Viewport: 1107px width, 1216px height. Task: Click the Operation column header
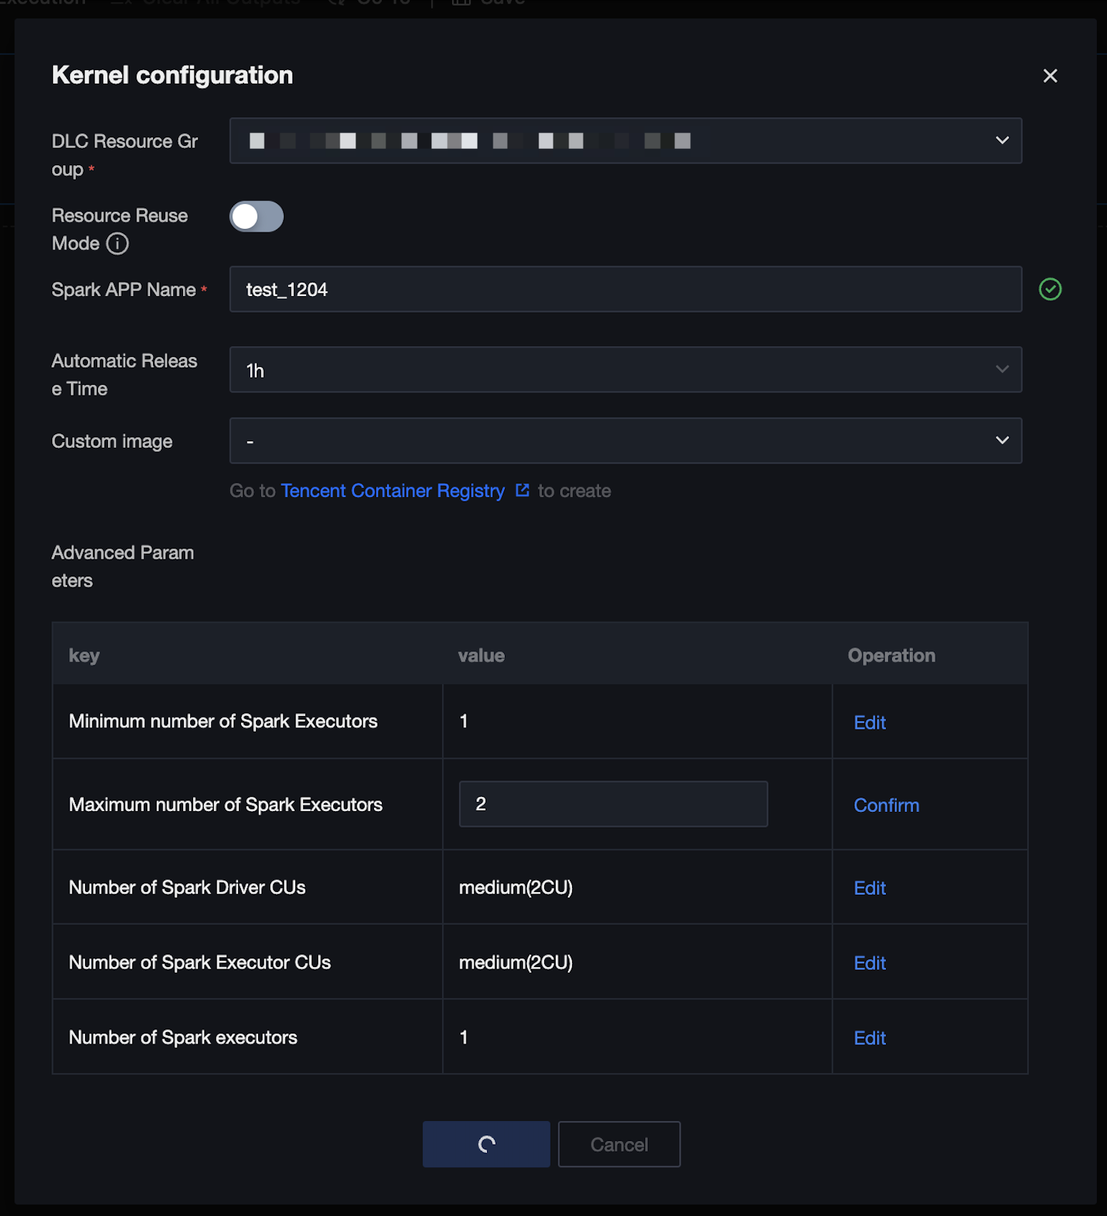[x=891, y=656]
